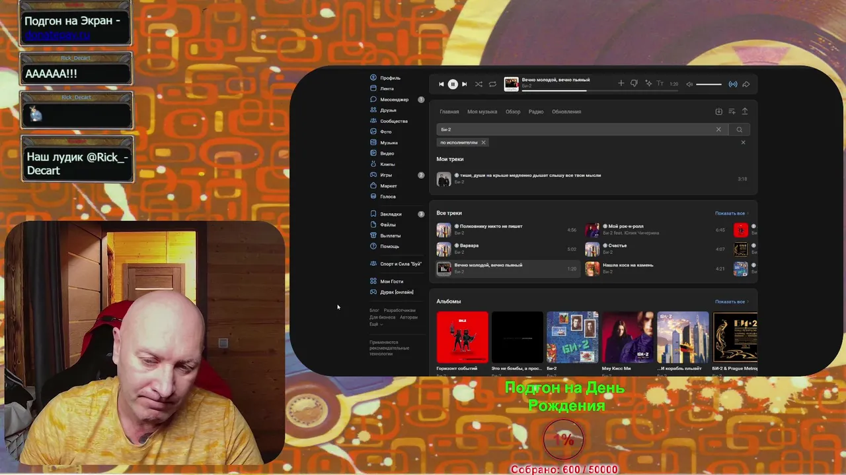The height and width of the screenshot is (475, 846).
Task: Toggle shuffle playback mode
Action: pos(479,84)
